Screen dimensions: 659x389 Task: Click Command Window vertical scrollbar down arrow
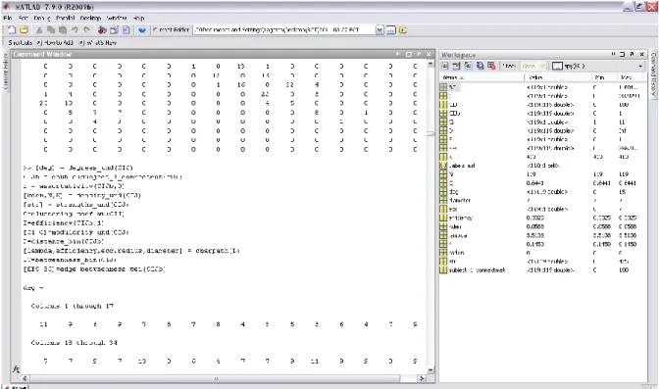431,370
